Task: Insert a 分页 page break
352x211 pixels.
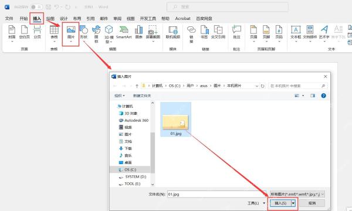Action: tap(38, 32)
